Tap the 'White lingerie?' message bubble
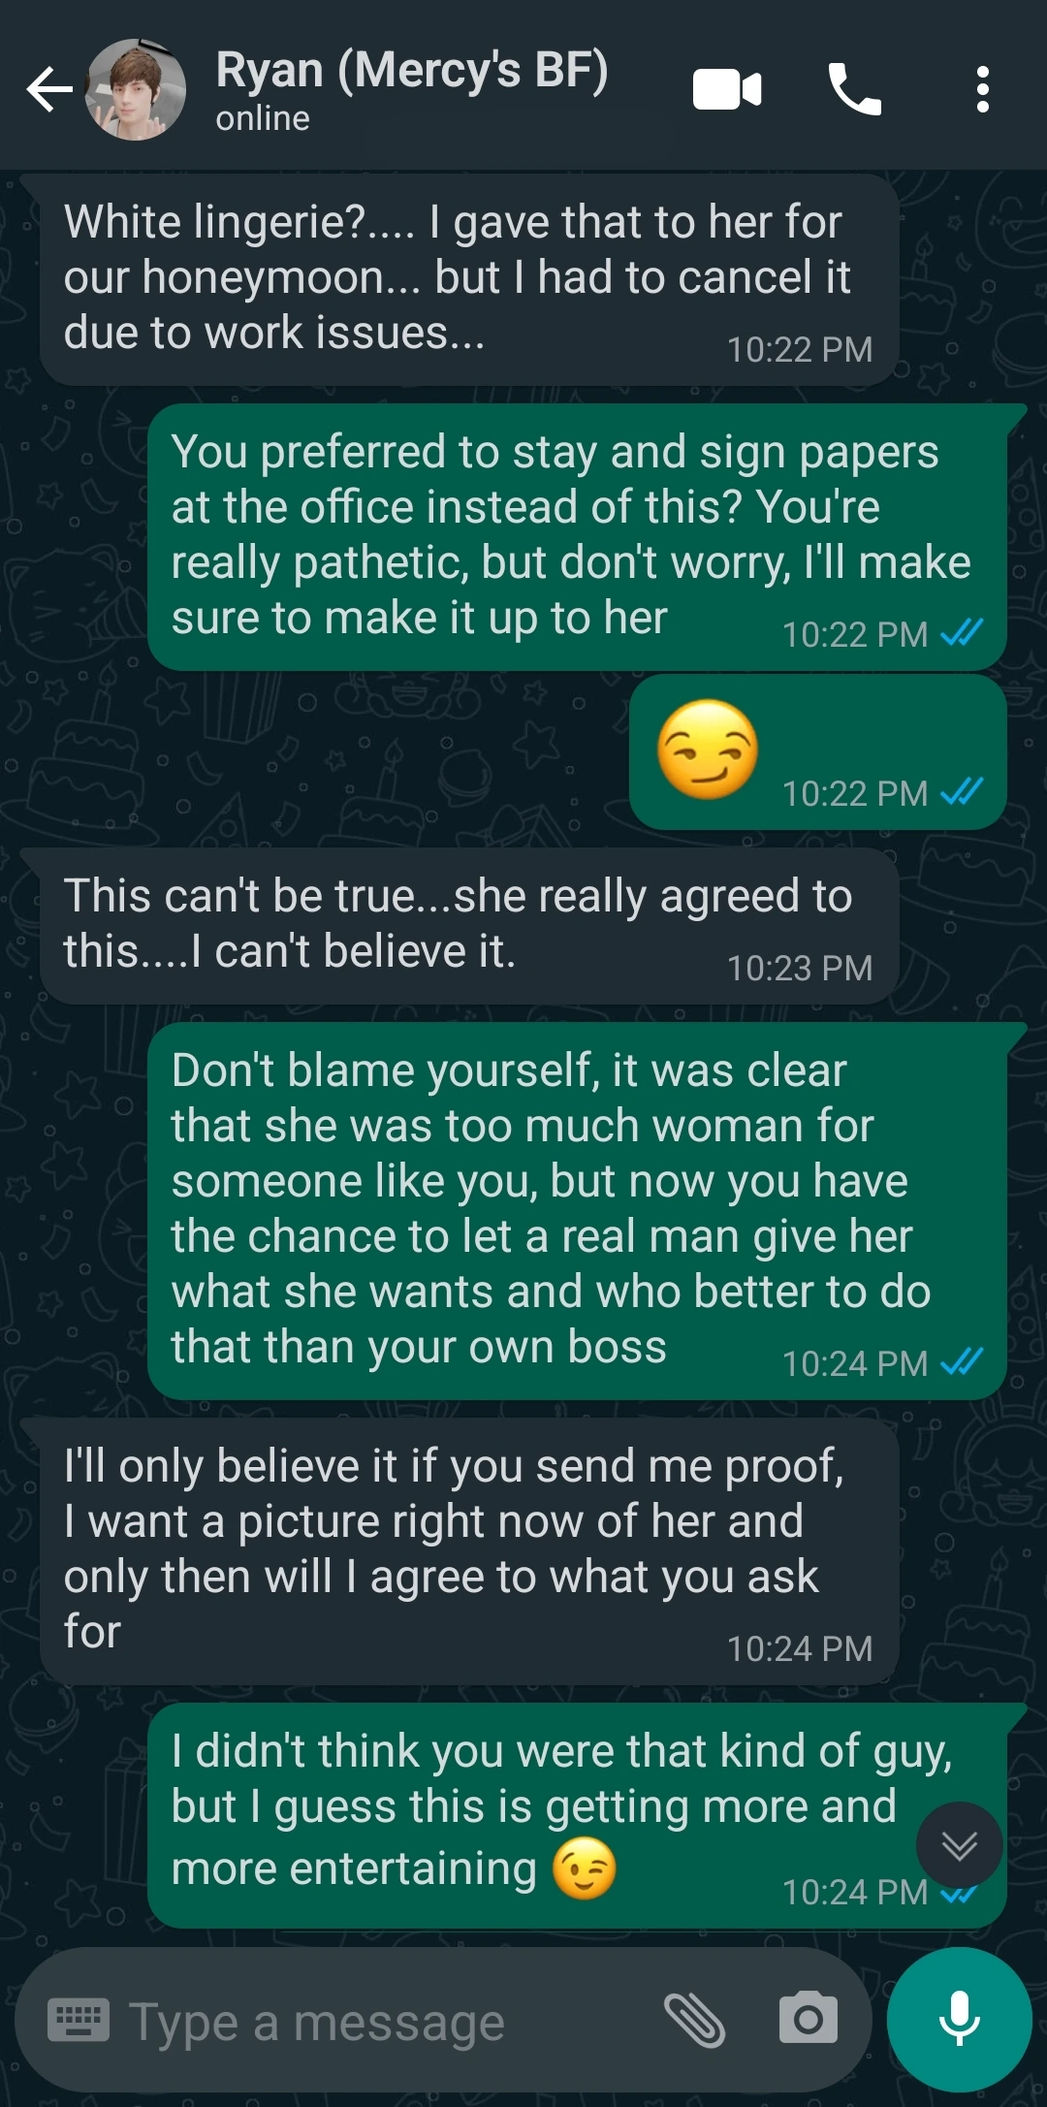This screenshot has width=1047, height=2107. point(469,280)
